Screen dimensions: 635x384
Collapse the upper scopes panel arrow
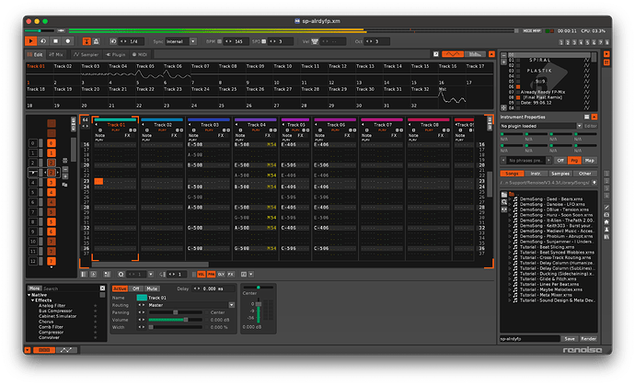coord(491,54)
